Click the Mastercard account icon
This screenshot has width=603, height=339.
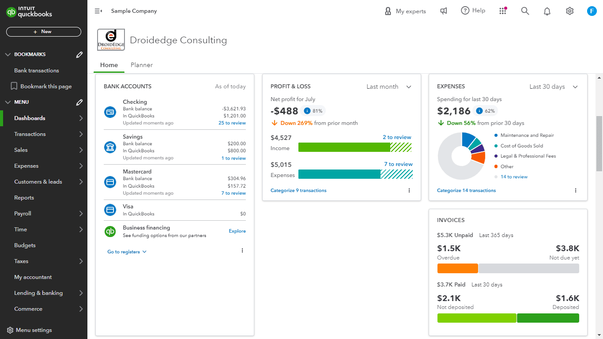pyautogui.click(x=110, y=182)
